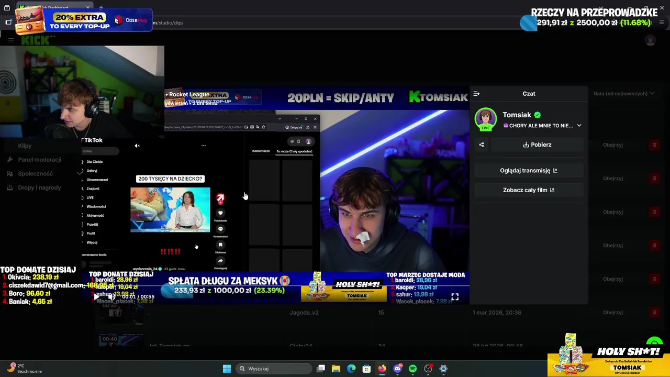Toggle the hamburger menu beside the Kick logo
Viewport: 670px width, 377px height.
pos(10,40)
